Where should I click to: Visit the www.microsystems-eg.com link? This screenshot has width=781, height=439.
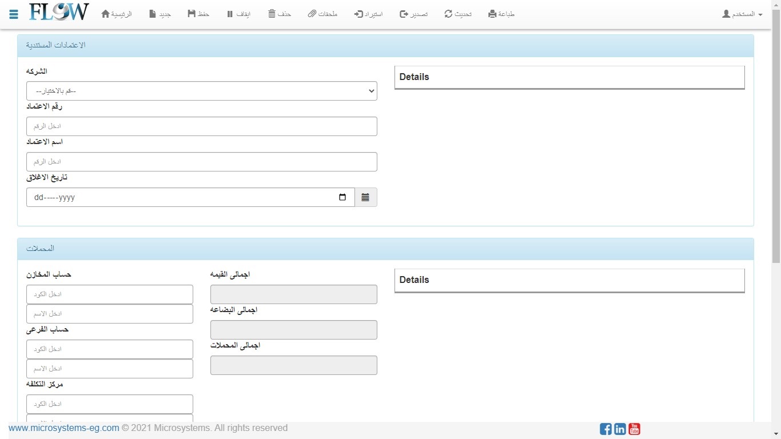click(64, 428)
